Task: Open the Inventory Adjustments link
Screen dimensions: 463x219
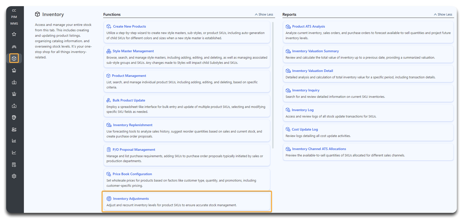Action: tap(131, 199)
